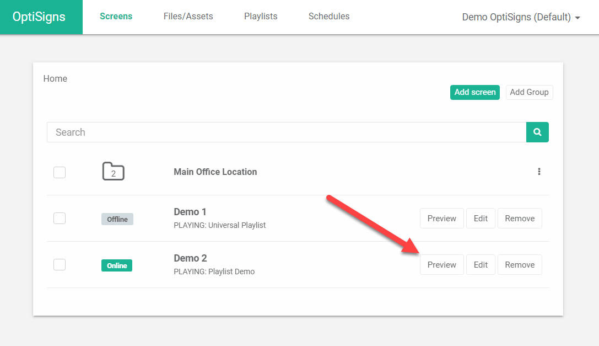Click the Add Group button

click(x=528, y=92)
